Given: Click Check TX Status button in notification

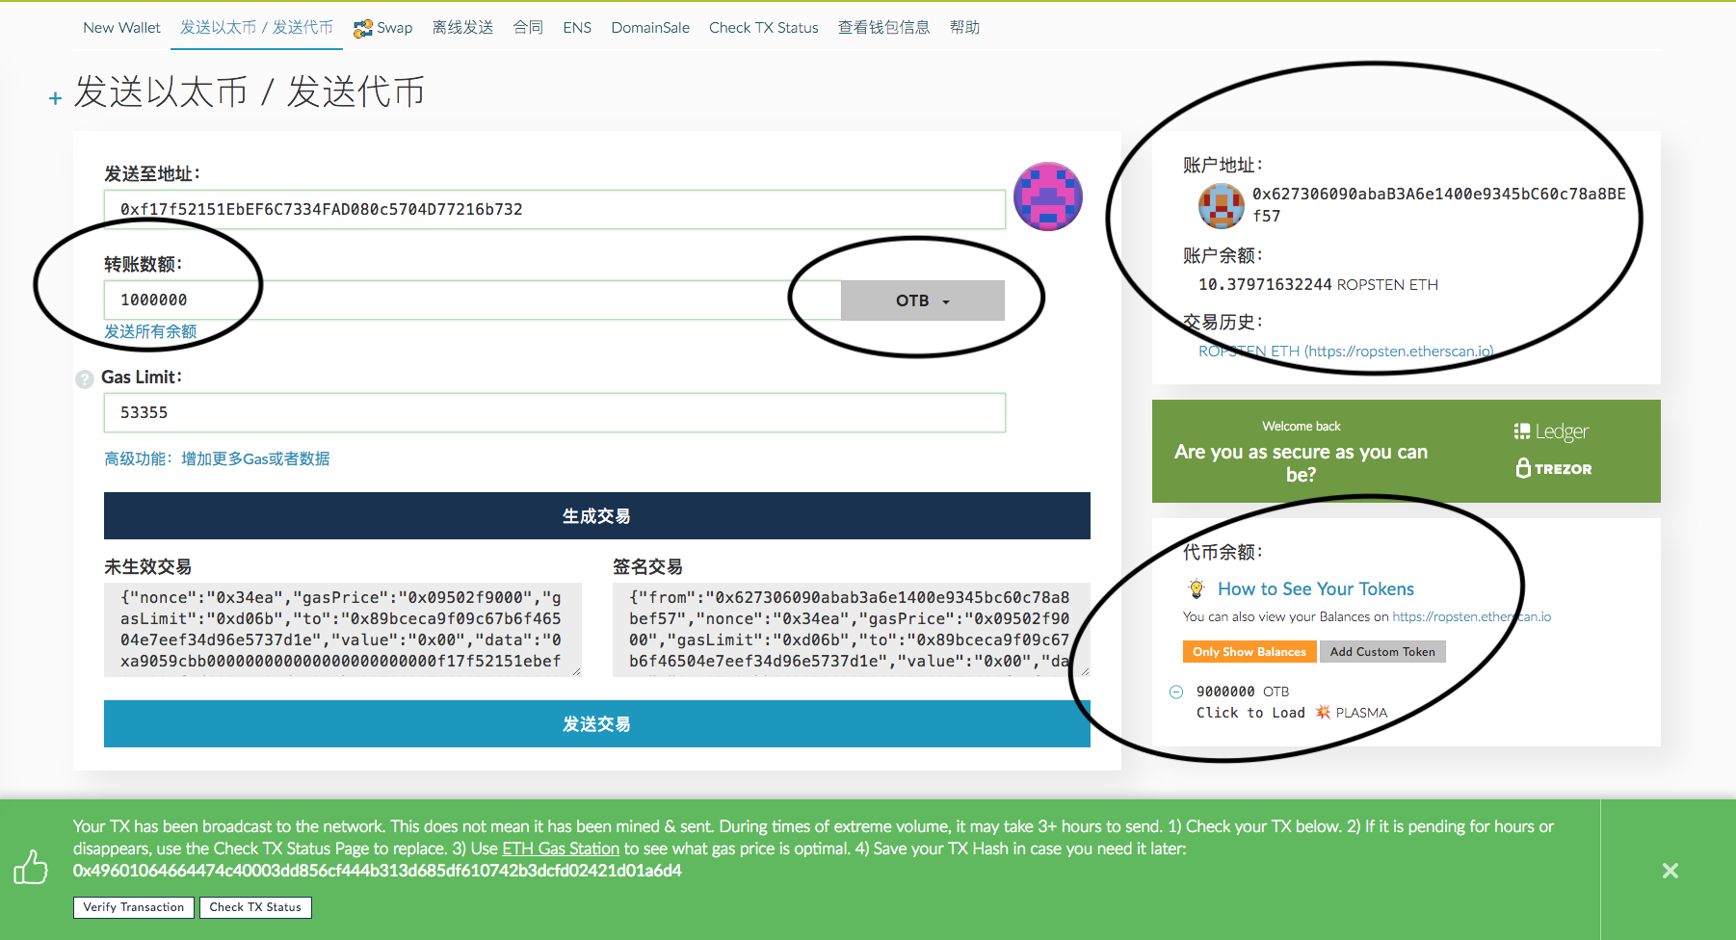Looking at the screenshot, I should (255, 907).
